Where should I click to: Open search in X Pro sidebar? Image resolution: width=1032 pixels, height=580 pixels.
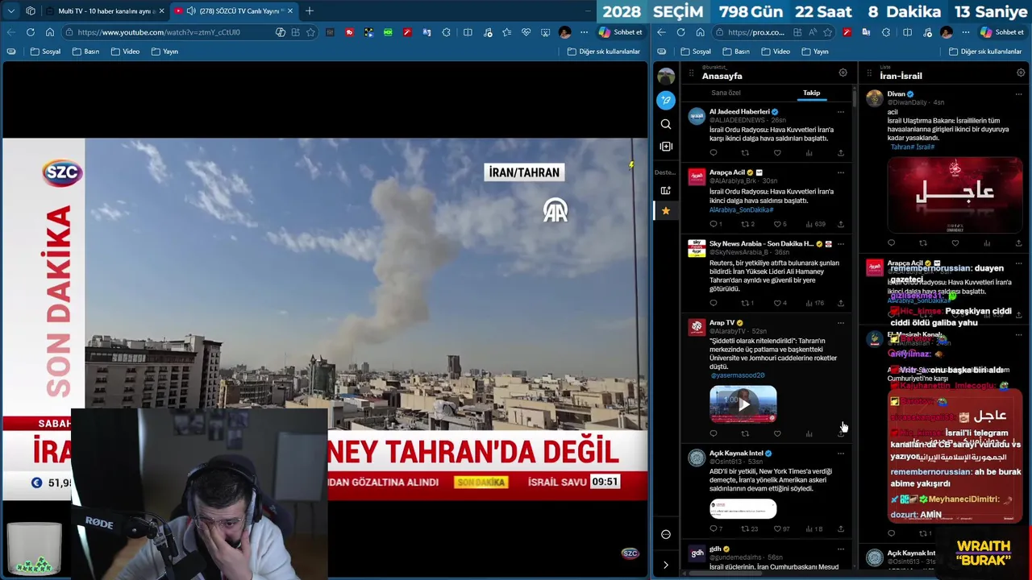pos(665,124)
